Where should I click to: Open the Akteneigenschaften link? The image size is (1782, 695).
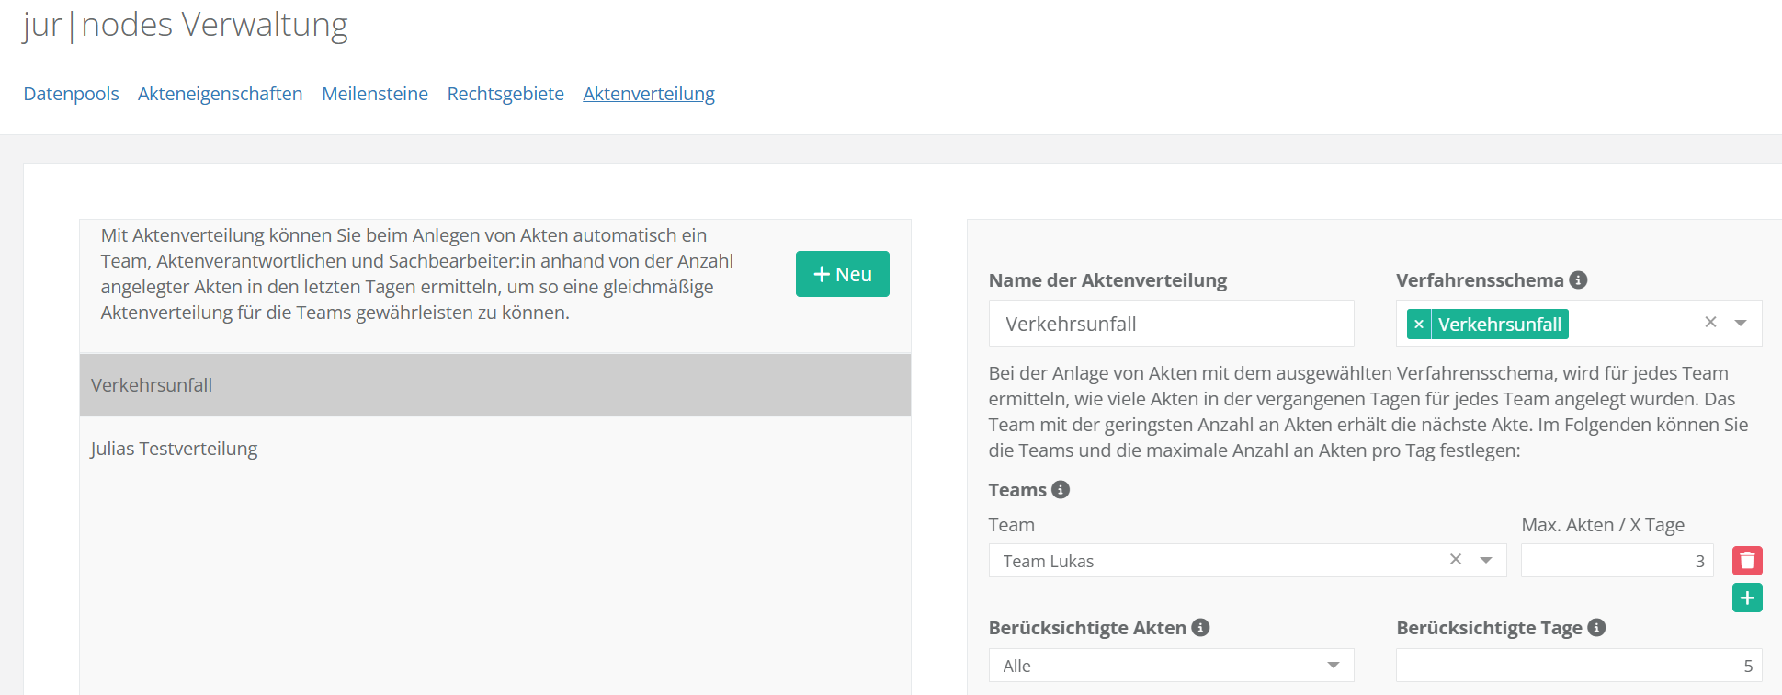(220, 94)
